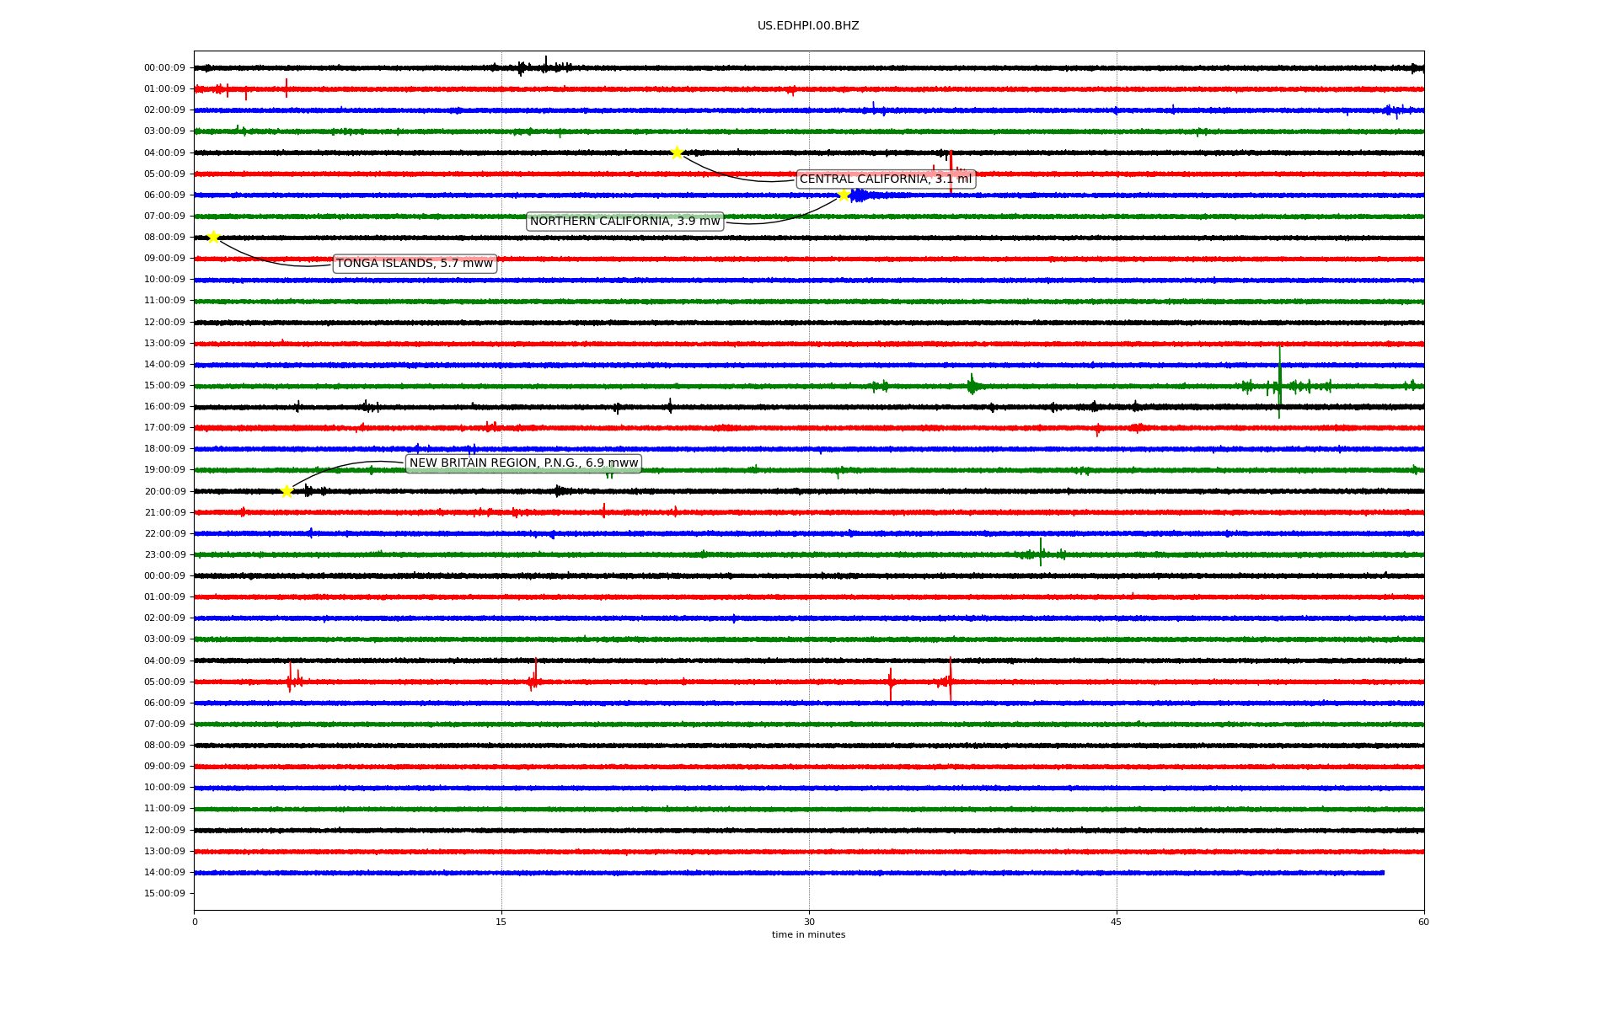Click NEW BRITAIN REGION, P.N.G., 6.9 mww annotation
Screen dimensions: 1618x1011
tap(523, 463)
